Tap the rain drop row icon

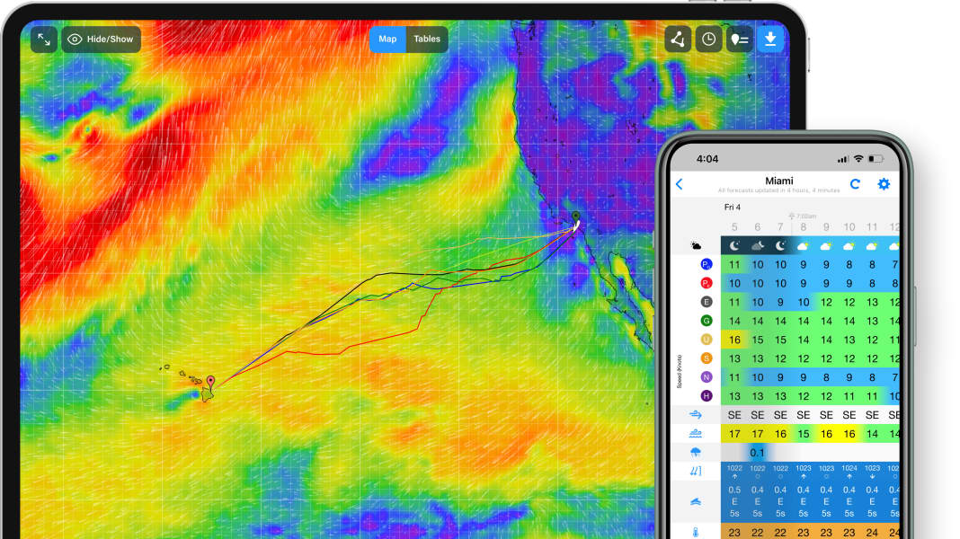click(695, 452)
